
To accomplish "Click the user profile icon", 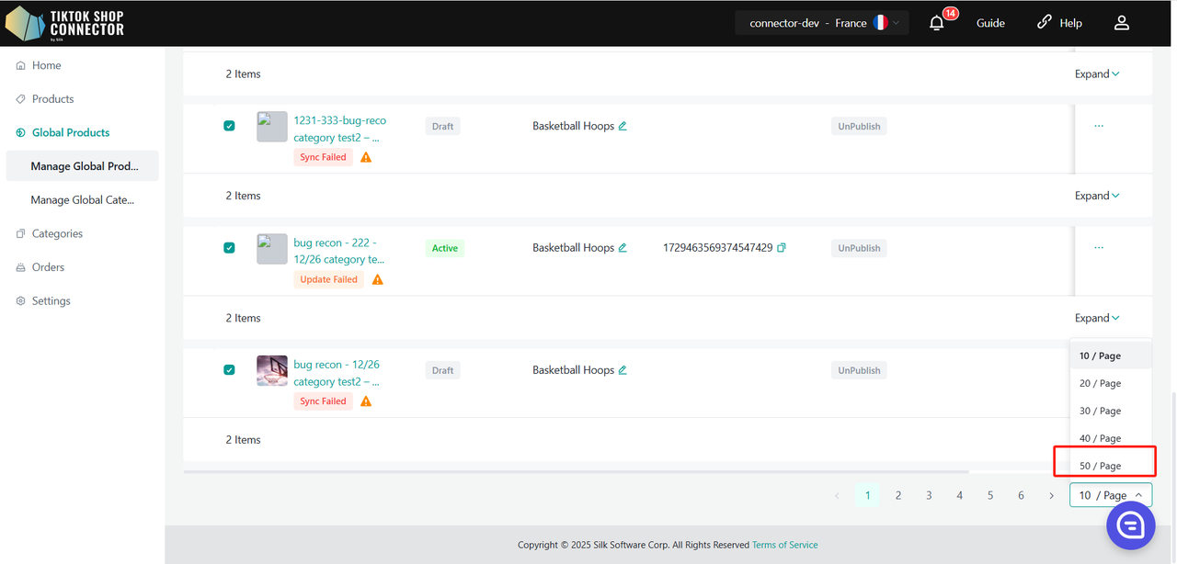I will (1121, 23).
